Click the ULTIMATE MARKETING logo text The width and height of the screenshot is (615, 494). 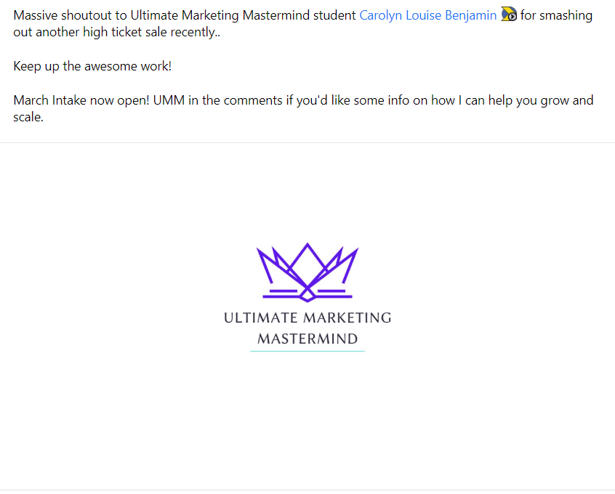(x=307, y=317)
